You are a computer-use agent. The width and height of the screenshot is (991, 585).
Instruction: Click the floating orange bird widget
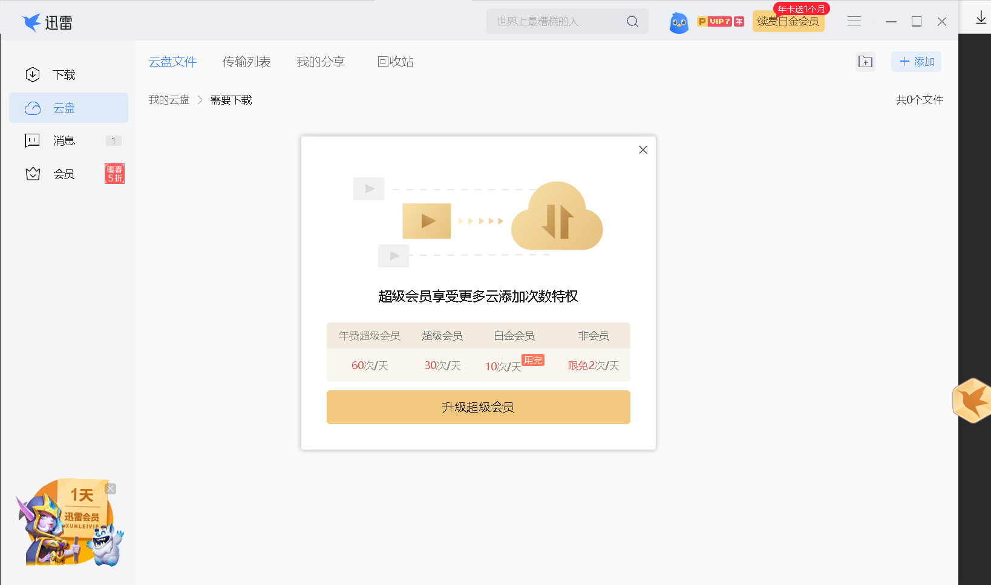tap(972, 400)
